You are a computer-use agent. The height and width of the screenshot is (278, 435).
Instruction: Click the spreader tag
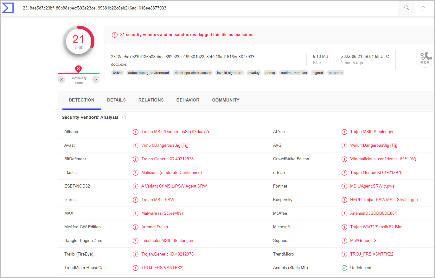pos(336,73)
